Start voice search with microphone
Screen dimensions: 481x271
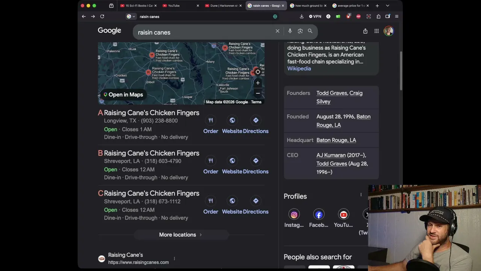click(290, 31)
